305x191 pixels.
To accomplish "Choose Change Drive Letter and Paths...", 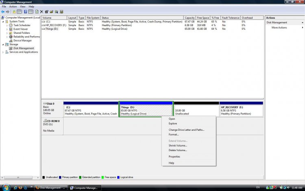I will (x=189, y=130).
